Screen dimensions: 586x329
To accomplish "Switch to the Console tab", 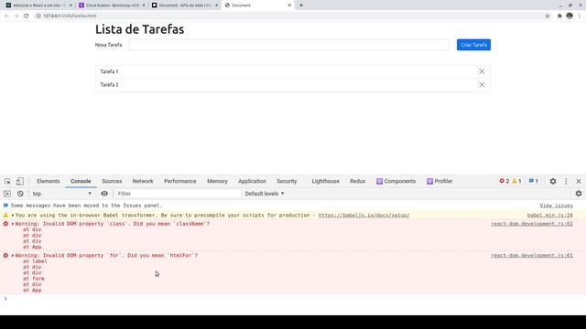I will tap(81, 181).
